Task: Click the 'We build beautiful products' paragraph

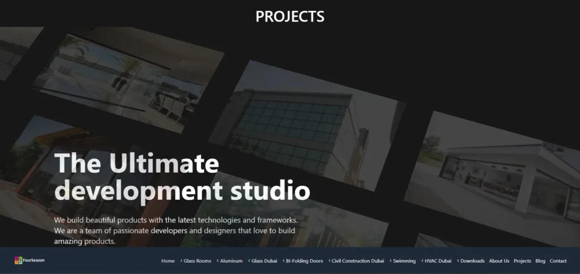Action: pyautogui.click(x=176, y=230)
